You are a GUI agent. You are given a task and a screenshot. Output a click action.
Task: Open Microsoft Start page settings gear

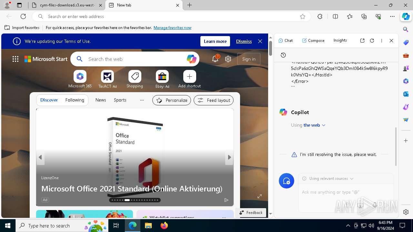(x=228, y=59)
